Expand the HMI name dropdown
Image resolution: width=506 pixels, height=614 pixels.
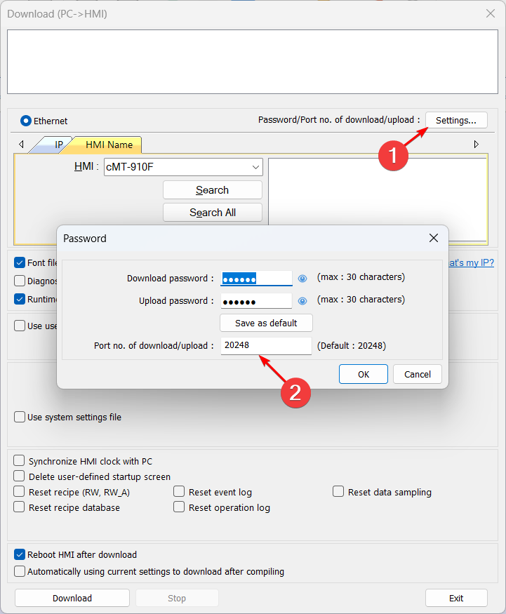coord(255,167)
